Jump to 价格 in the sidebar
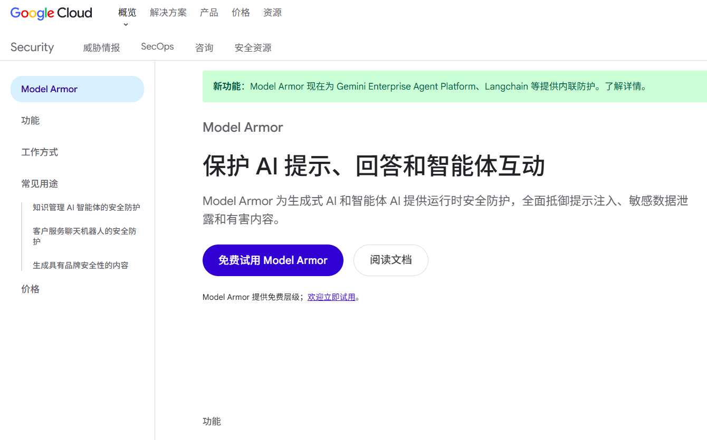This screenshot has width=707, height=440. pos(30,289)
